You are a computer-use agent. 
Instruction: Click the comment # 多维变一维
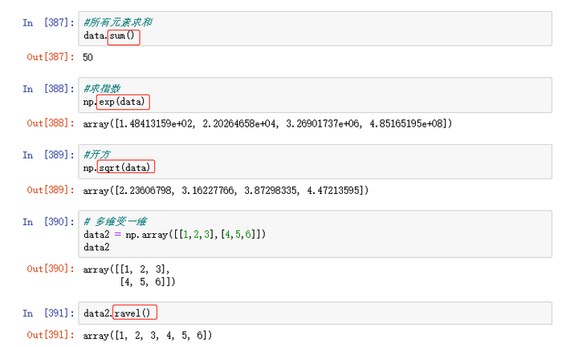coord(116,221)
